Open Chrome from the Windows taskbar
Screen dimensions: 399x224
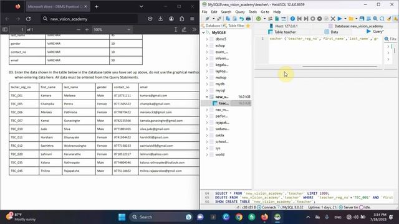[x=239, y=217]
